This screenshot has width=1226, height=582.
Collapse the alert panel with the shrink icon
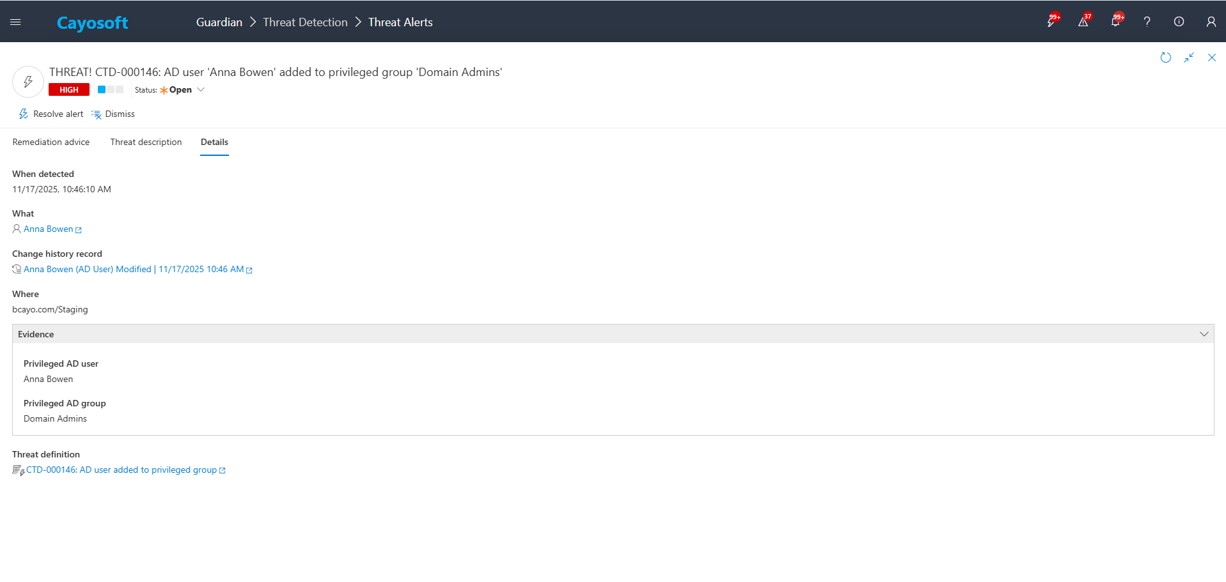tap(1189, 57)
